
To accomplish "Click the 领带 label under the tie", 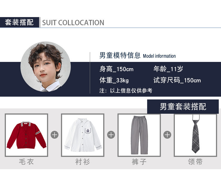I will pos(195,162).
